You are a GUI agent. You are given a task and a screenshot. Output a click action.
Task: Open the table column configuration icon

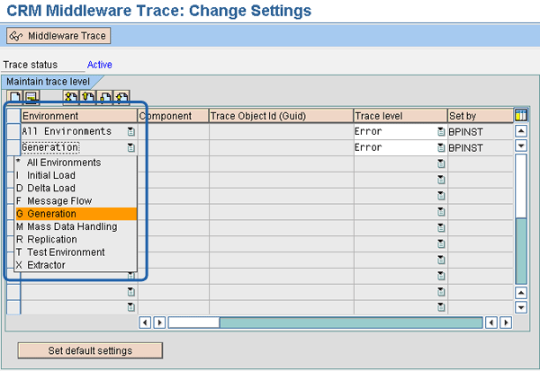click(x=519, y=115)
